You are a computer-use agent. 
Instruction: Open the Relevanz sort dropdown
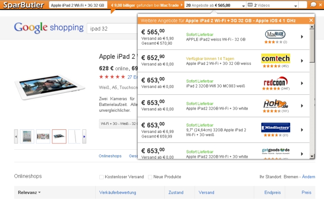coord(29,193)
